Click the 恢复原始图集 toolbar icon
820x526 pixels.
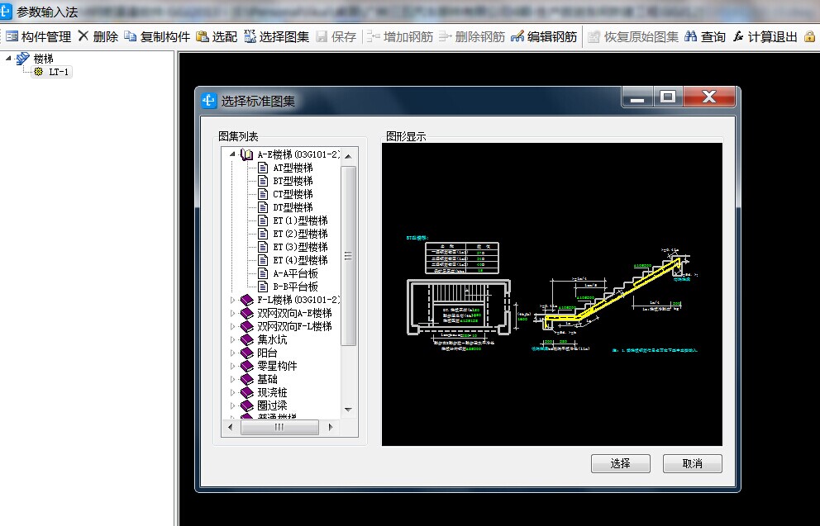[594, 36]
